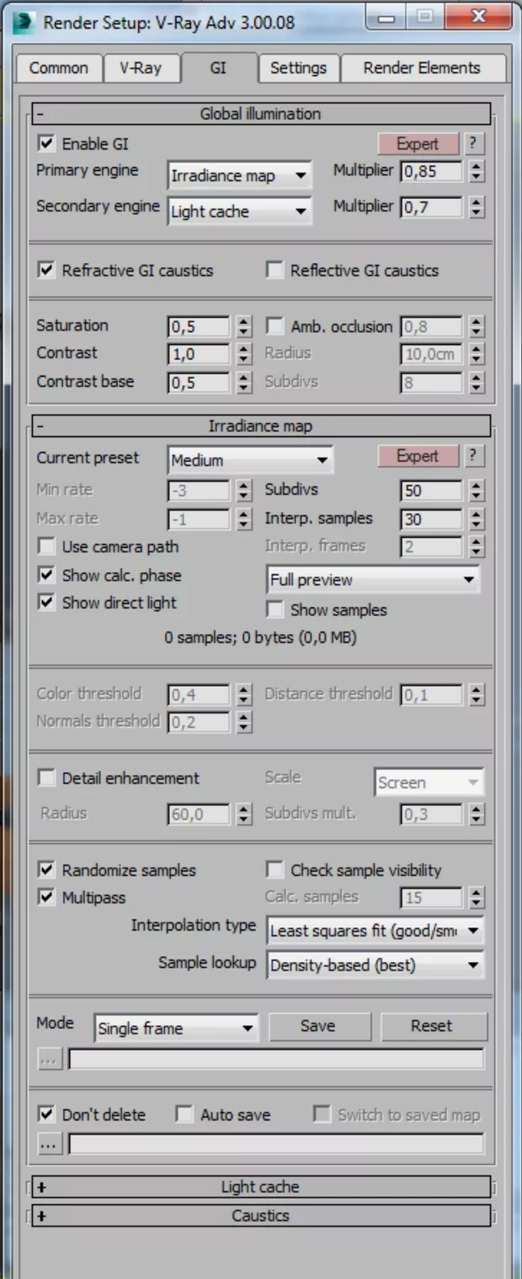The width and height of the screenshot is (522, 1279).
Task: Click the Reset button
Action: point(432,1026)
